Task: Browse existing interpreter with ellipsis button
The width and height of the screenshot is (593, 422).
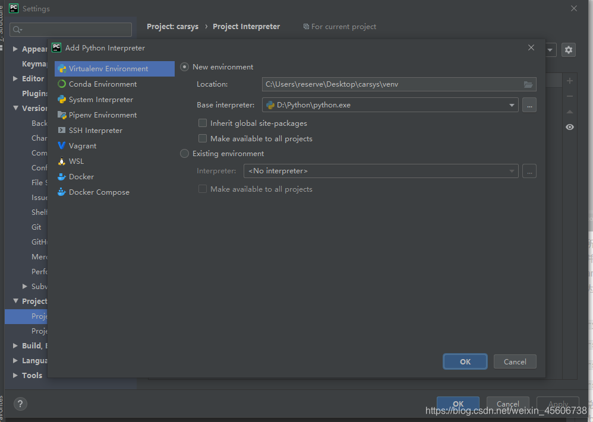Action: tap(529, 171)
